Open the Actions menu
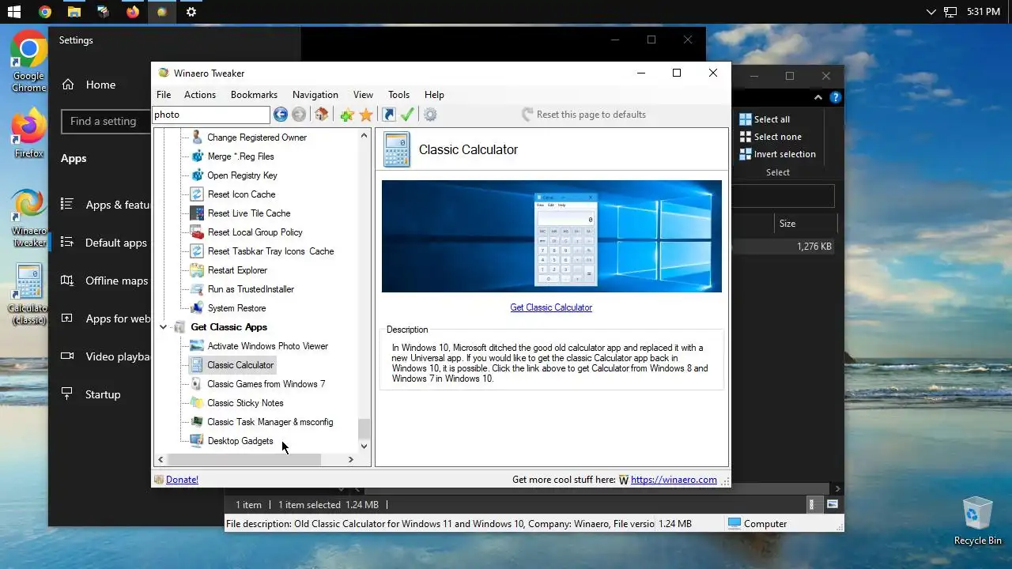Image resolution: width=1012 pixels, height=569 pixels. (200, 95)
